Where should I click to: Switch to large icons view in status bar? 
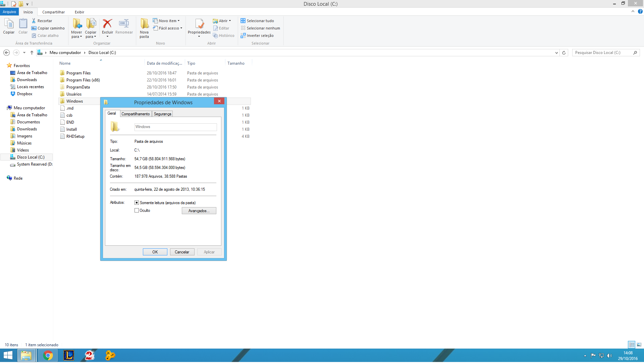pyautogui.click(x=639, y=345)
